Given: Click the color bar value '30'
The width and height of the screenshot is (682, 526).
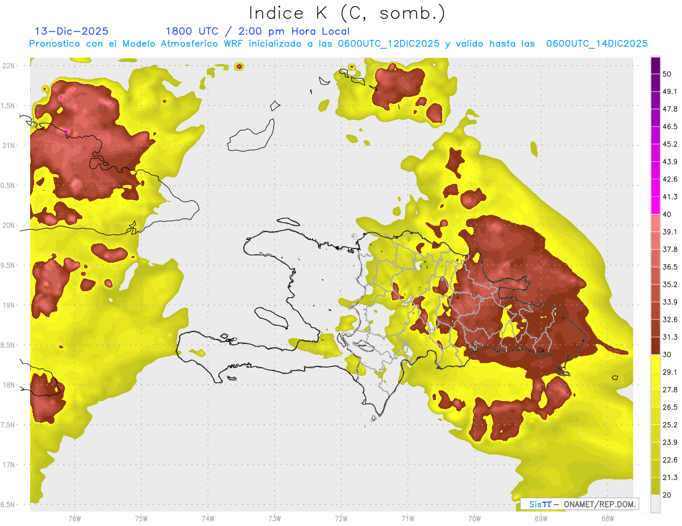Looking at the screenshot, I should click(667, 354).
